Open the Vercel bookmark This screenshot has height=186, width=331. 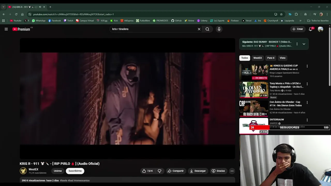[x=246, y=21]
